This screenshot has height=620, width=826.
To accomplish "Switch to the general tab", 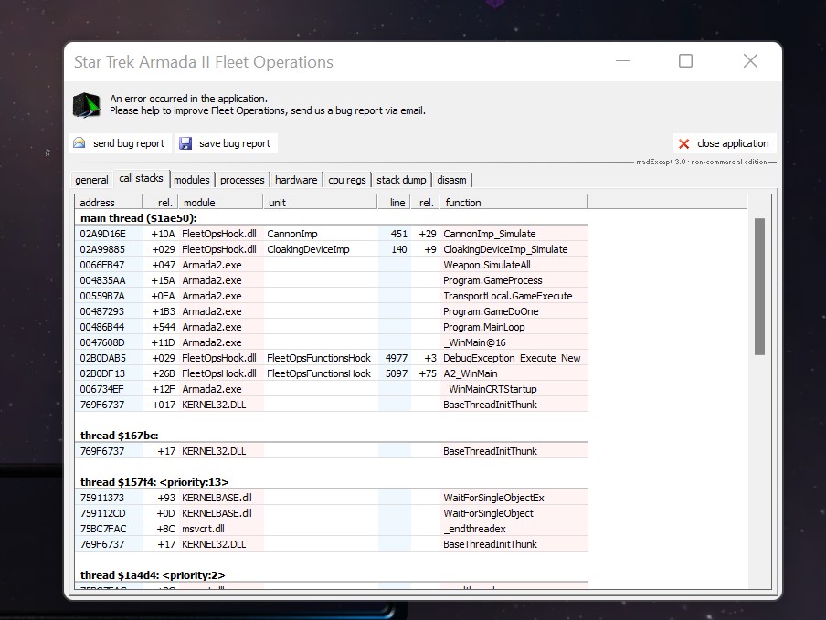I will point(91,180).
